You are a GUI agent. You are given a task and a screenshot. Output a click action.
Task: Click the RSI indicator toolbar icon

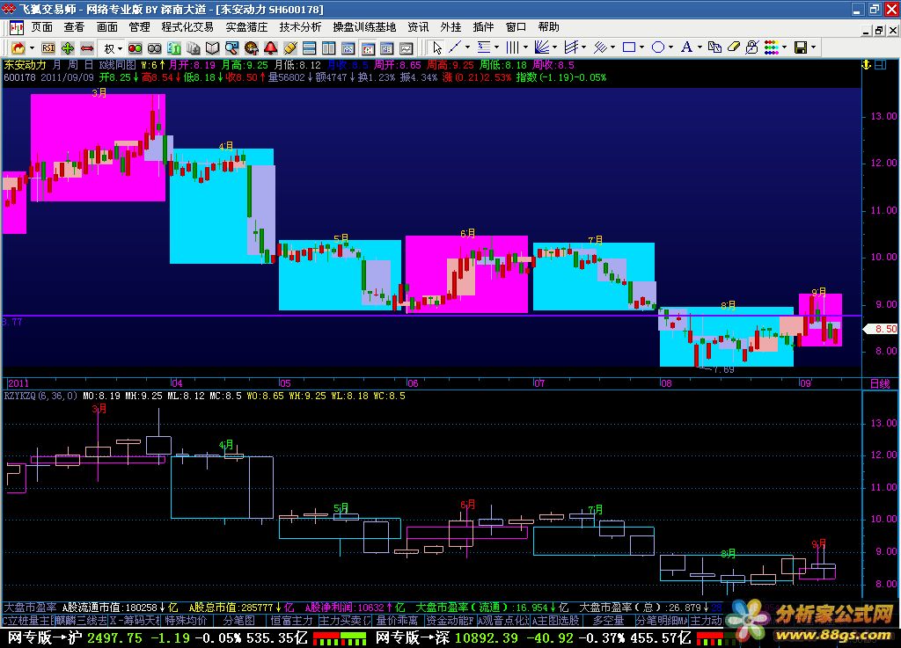48,47
